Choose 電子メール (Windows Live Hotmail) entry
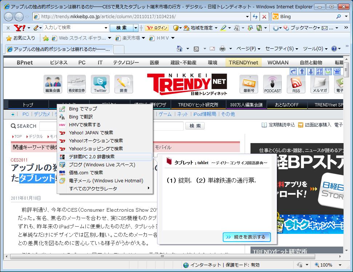Viewport: 353px width, 272px height. (105, 181)
